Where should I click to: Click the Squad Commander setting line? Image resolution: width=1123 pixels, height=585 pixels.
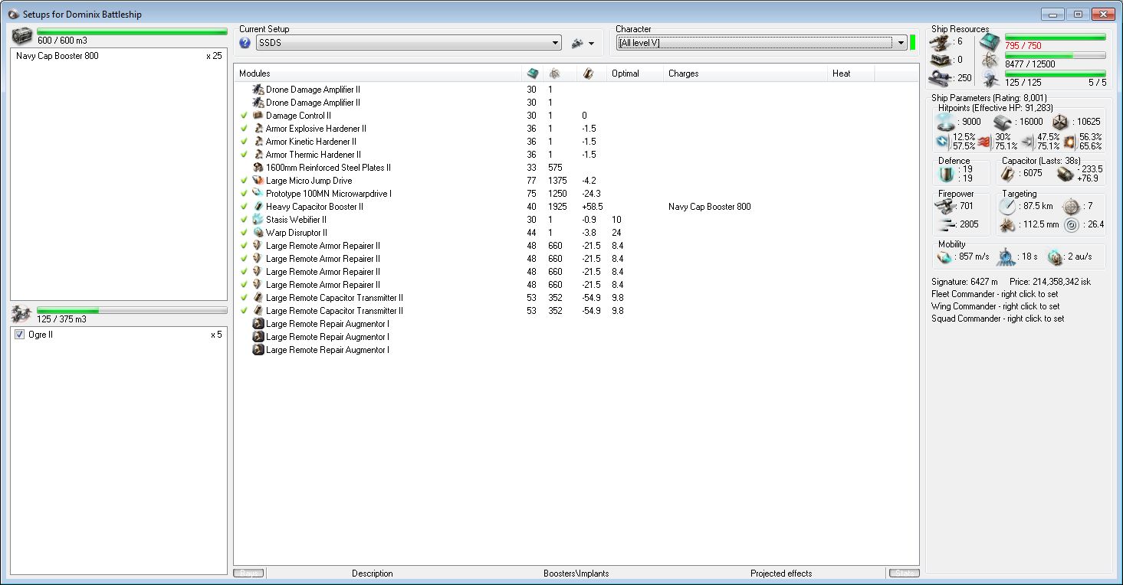[998, 319]
